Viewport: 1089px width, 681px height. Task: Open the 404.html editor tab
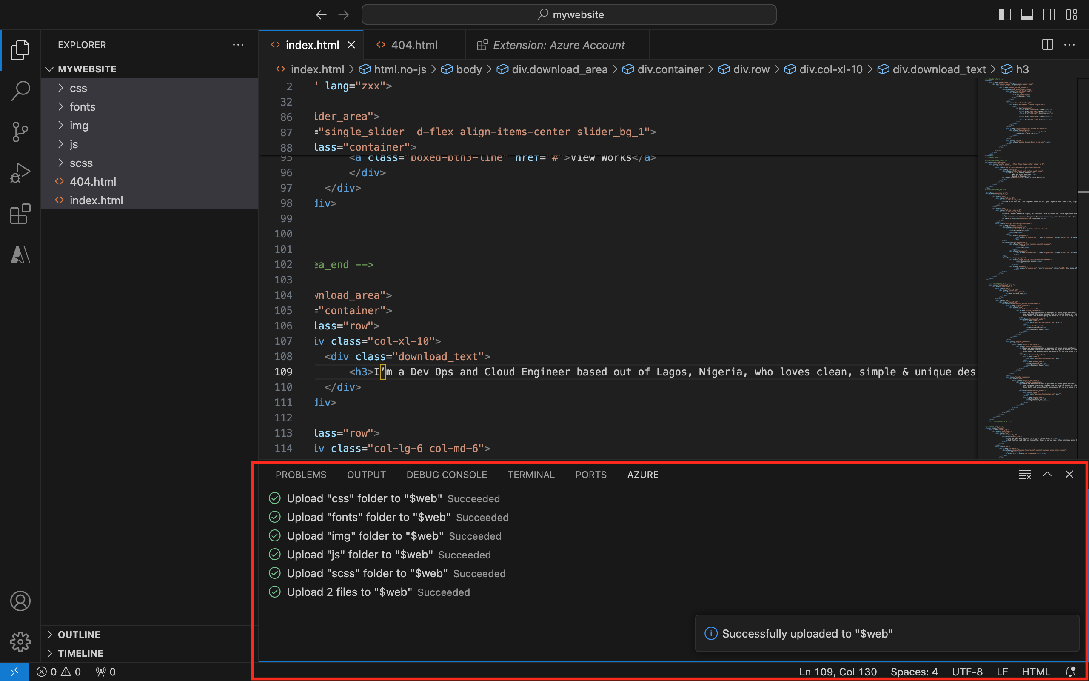click(x=413, y=45)
